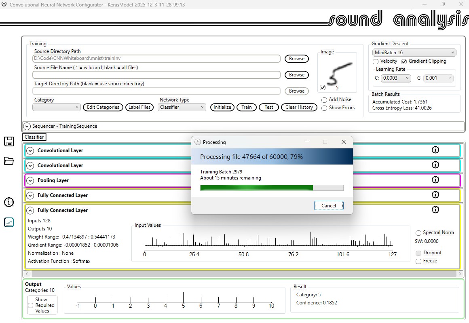
Task: Toggle the Add Noise checkbox
Action: [324, 100]
